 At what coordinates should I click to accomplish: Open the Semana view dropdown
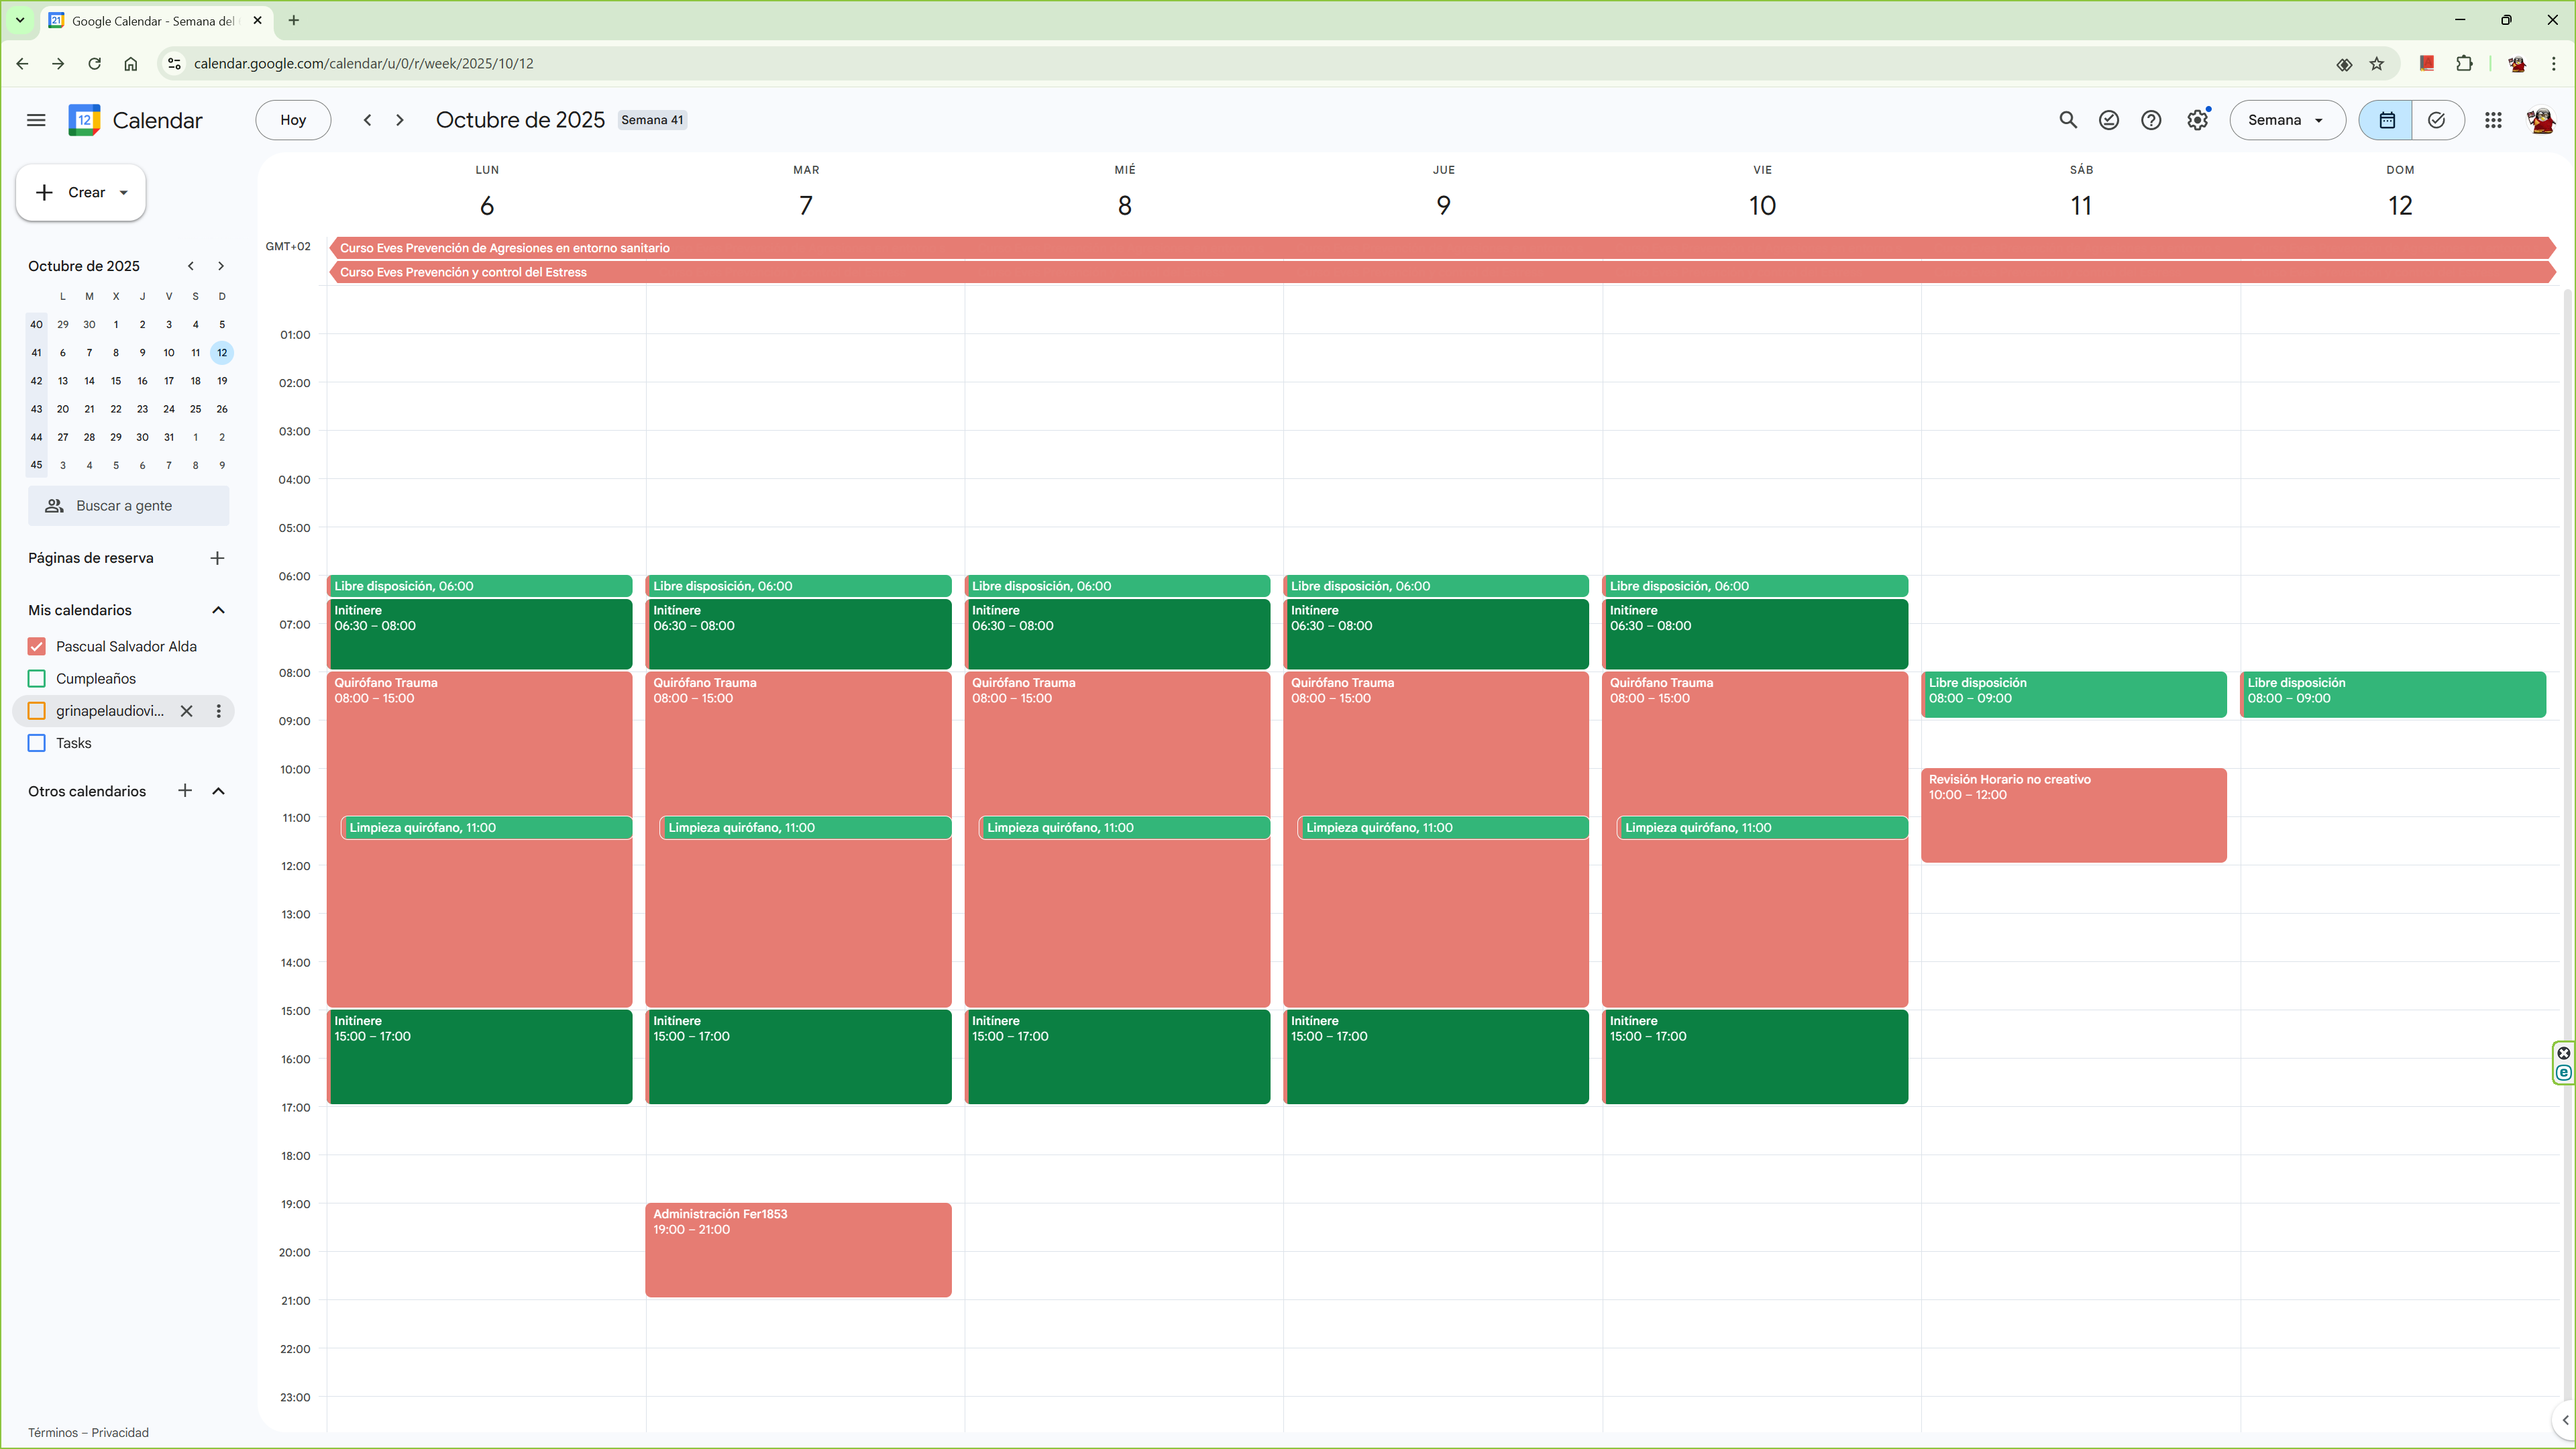2286,120
